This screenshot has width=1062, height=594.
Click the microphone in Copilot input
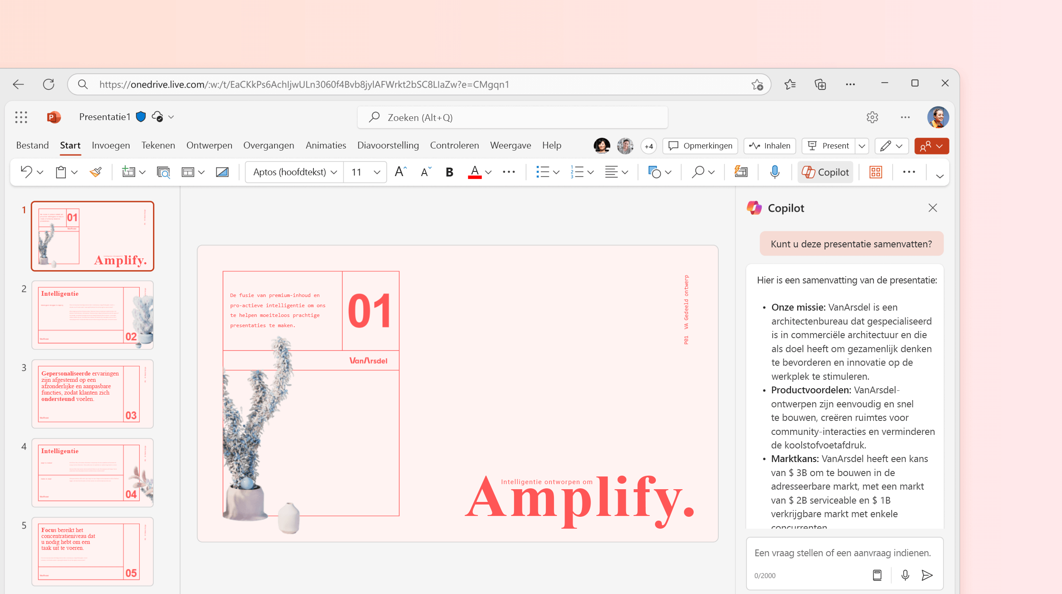coord(905,575)
